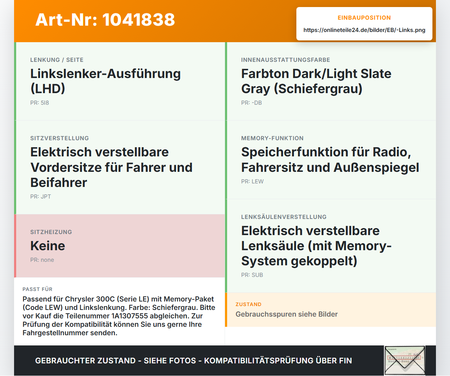Viewport: 450px width, 376px height.
Task: Select the PR: none code
Action: pyautogui.click(x=42, y=260)
